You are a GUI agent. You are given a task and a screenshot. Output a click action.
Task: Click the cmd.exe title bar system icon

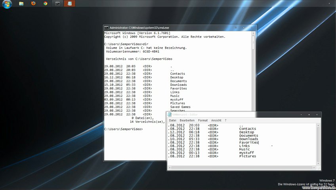[x=107, y=28]
